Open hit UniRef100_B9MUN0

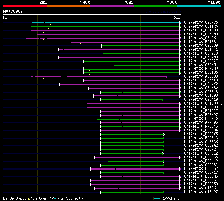point(201,34)
